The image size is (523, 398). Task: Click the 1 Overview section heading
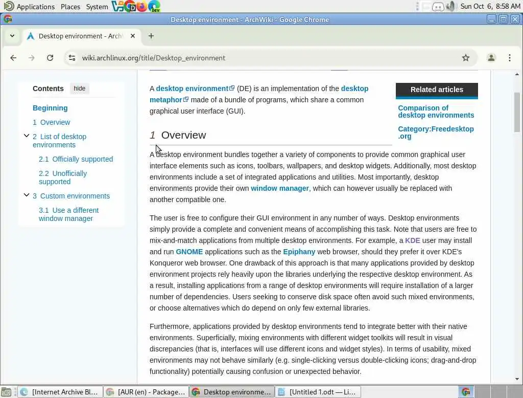tap(178, 135)
